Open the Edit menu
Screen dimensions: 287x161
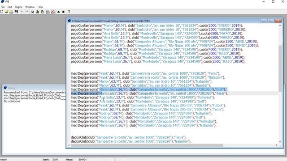pyautogui.click(x=9, y=7)
